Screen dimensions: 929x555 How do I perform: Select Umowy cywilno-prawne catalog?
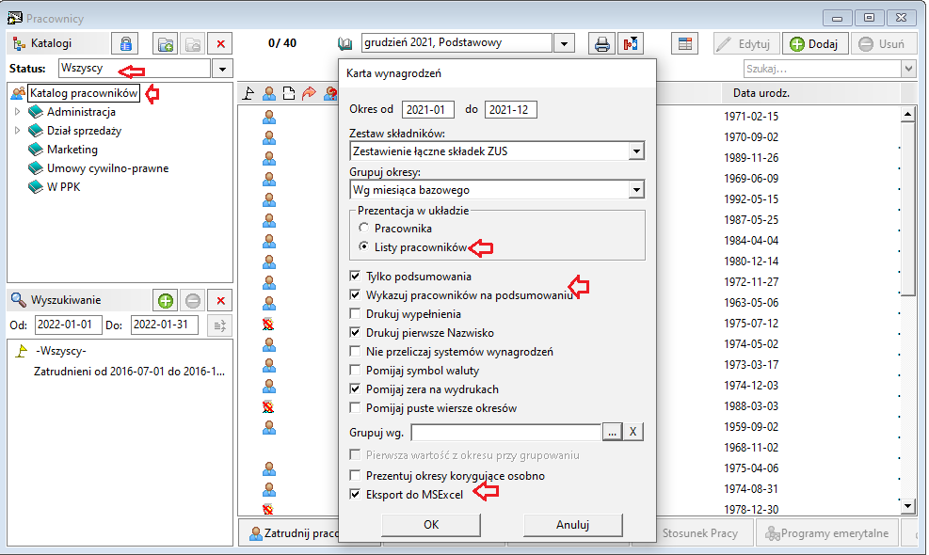tap(108, 168)
